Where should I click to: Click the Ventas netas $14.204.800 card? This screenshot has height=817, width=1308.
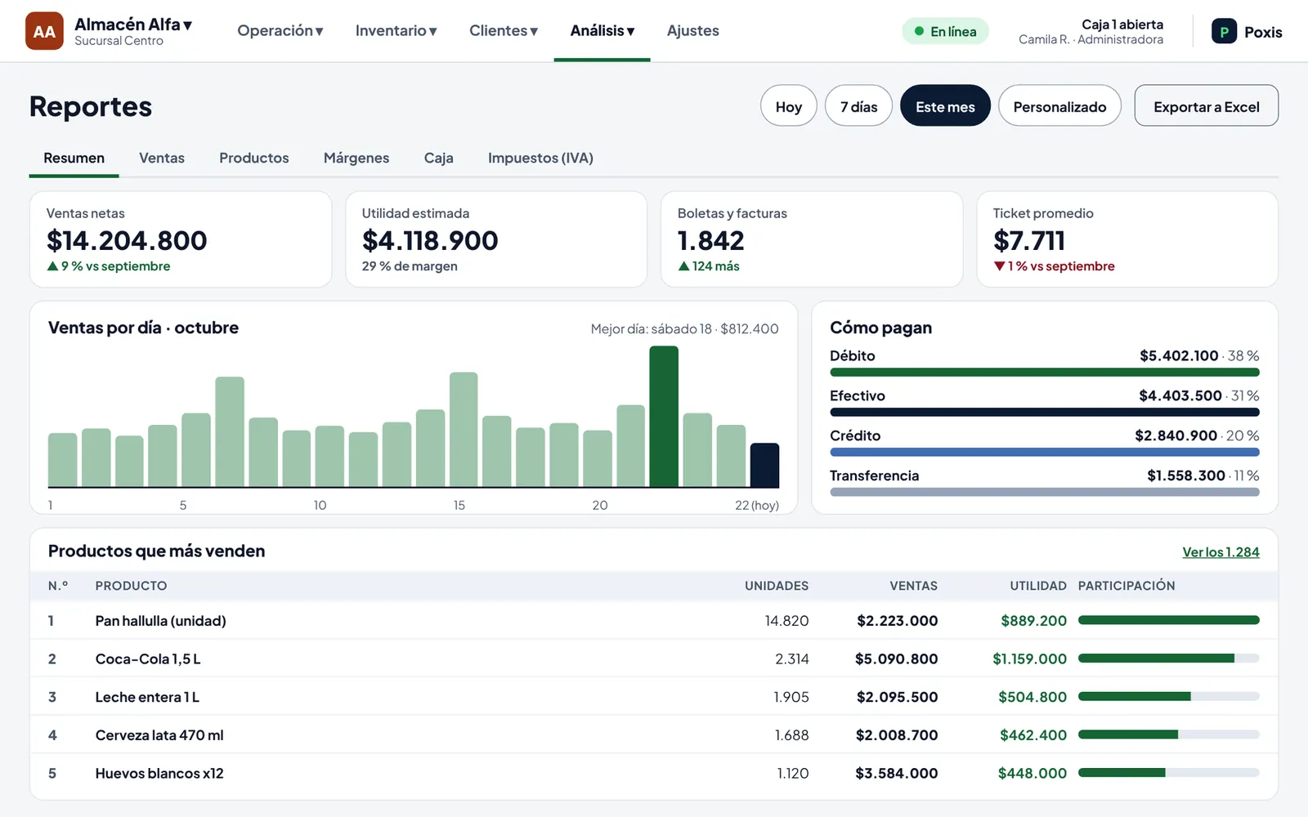181,239
